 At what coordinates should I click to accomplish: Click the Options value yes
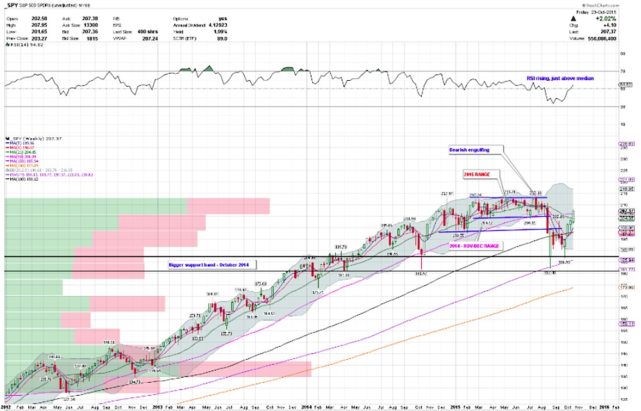coord(223,19)
